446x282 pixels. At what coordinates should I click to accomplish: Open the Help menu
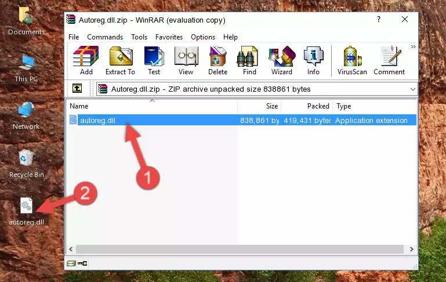pos(230,37)
